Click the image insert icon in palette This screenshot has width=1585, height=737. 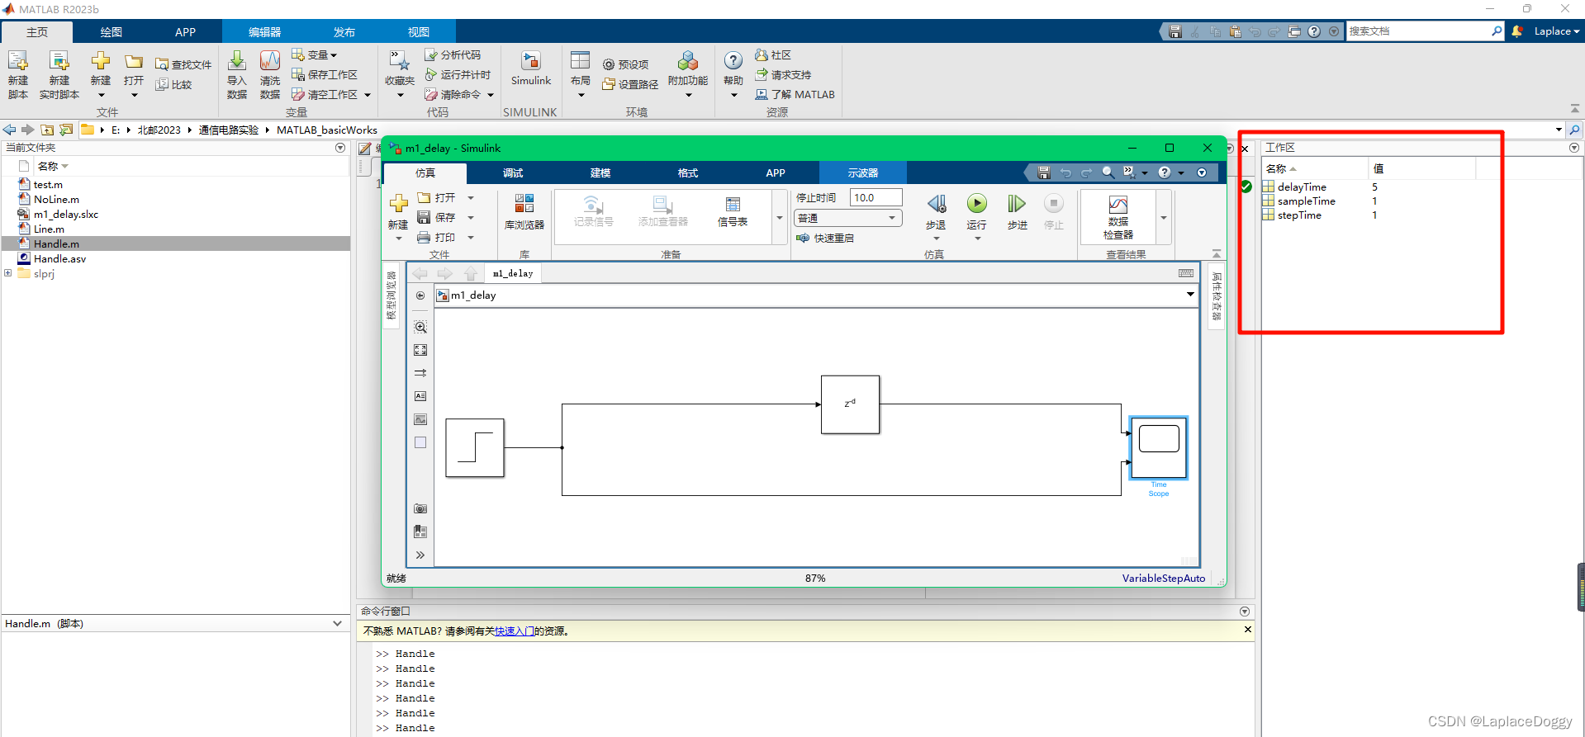(420, 419)
